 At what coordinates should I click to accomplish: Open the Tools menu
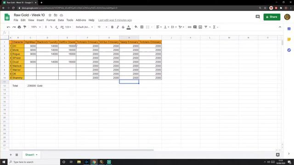point(70,20)
